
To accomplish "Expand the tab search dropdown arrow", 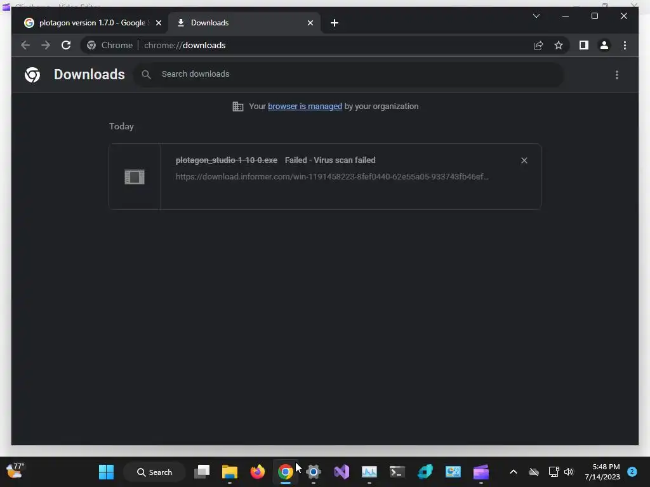I will coord(536,16).
